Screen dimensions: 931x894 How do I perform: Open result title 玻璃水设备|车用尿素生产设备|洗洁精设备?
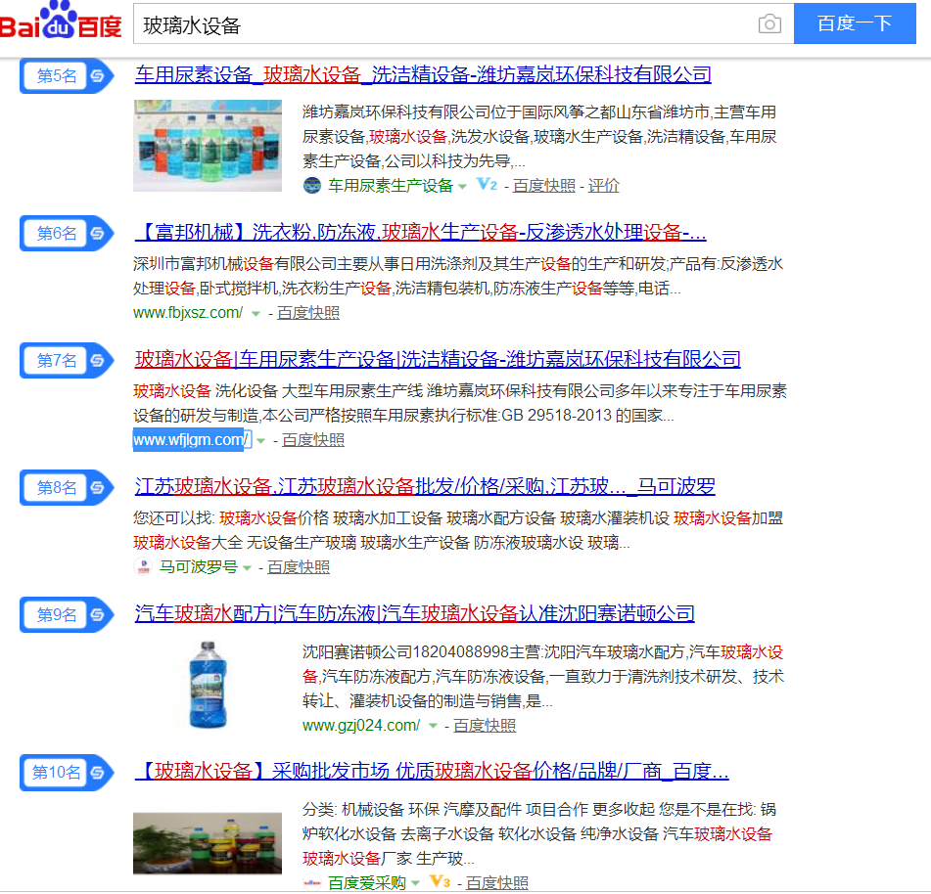click(x=438, y=359)
